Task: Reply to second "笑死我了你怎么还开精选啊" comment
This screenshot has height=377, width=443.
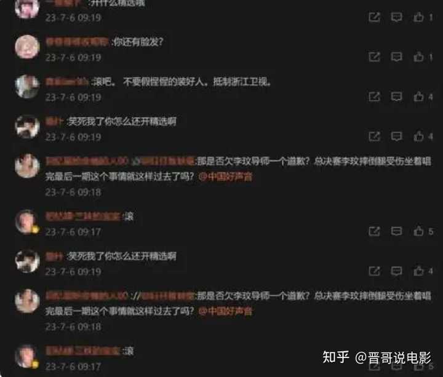Action: pyautogui.click(x=396, y=271)
